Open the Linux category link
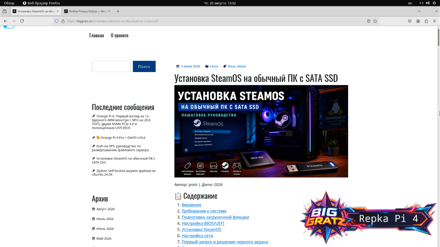This screenshot has height=247, width=440. (214, 66)
